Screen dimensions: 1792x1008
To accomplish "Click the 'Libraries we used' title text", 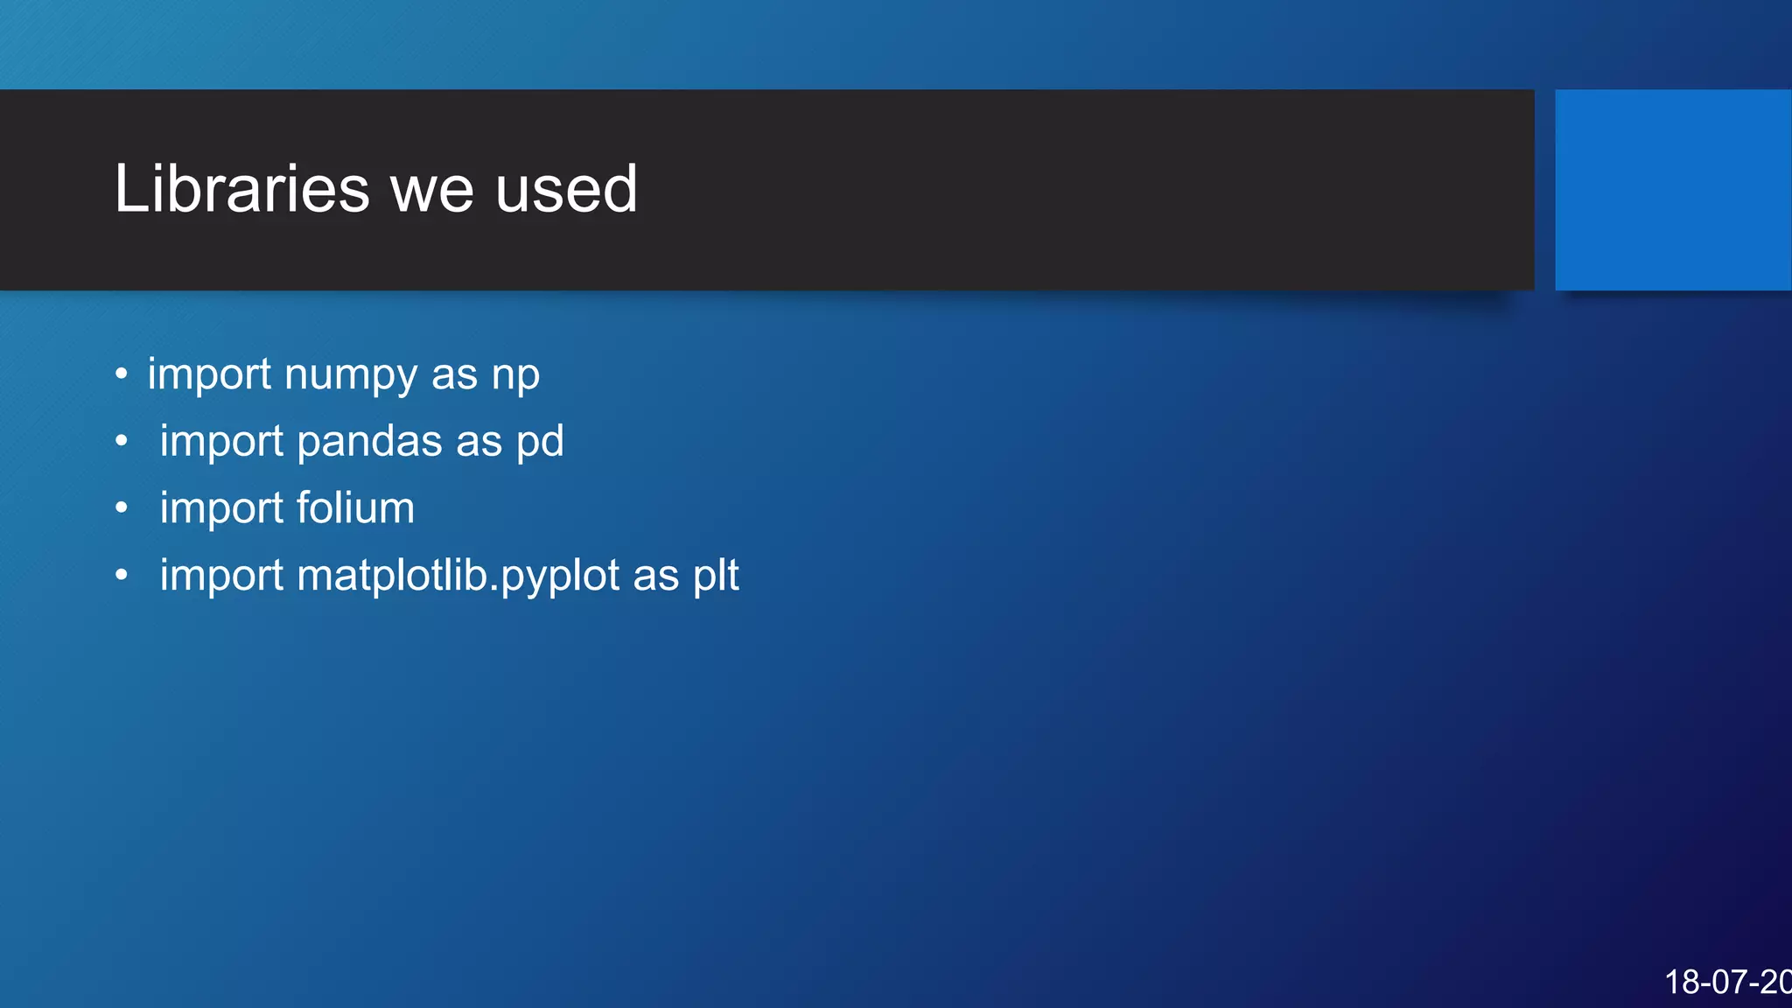I will click(x=376, y=189).
